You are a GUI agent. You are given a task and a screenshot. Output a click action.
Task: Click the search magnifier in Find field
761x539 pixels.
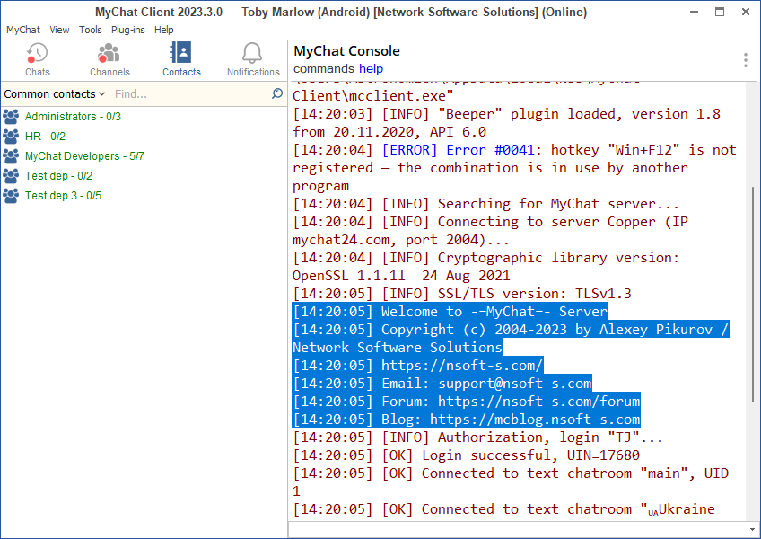[276, 93]
